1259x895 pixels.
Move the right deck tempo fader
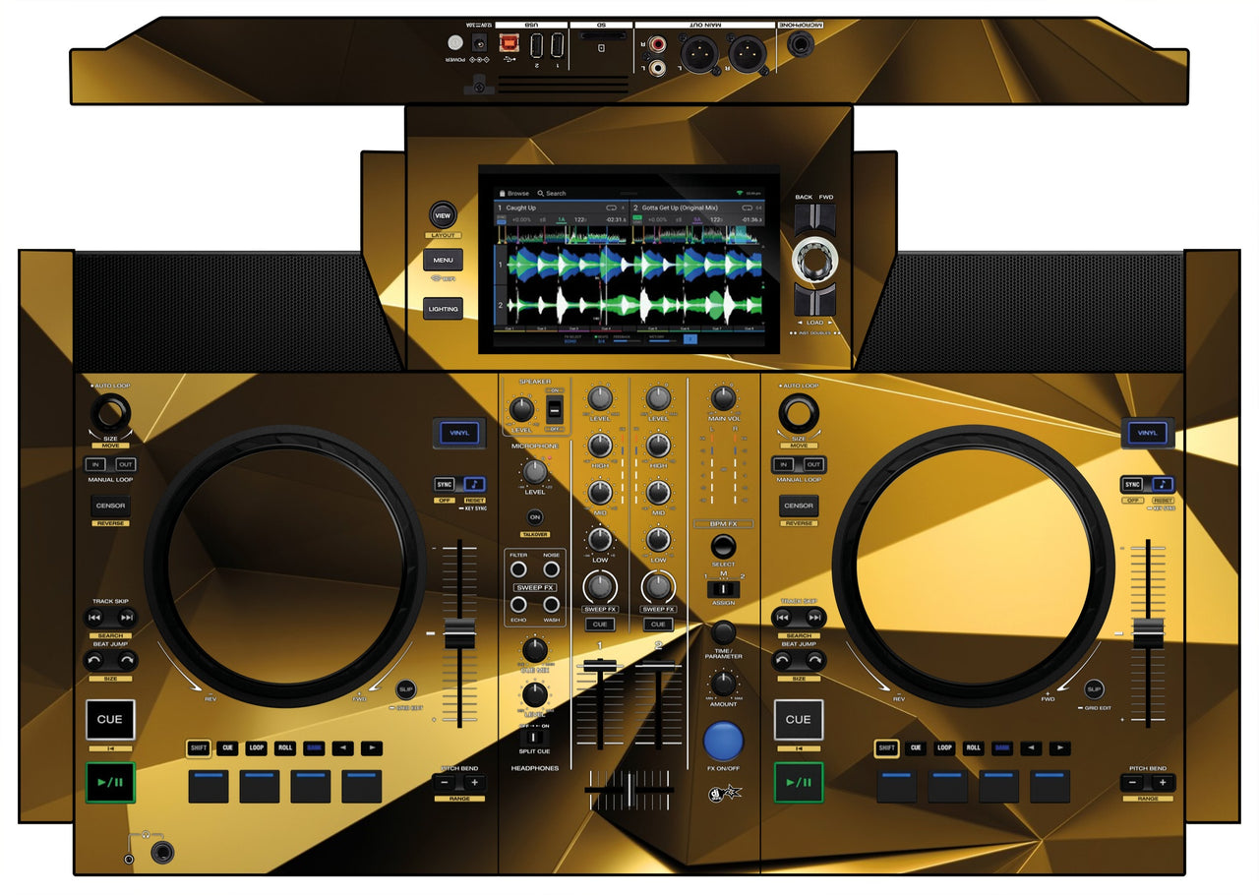point(1147,631)
